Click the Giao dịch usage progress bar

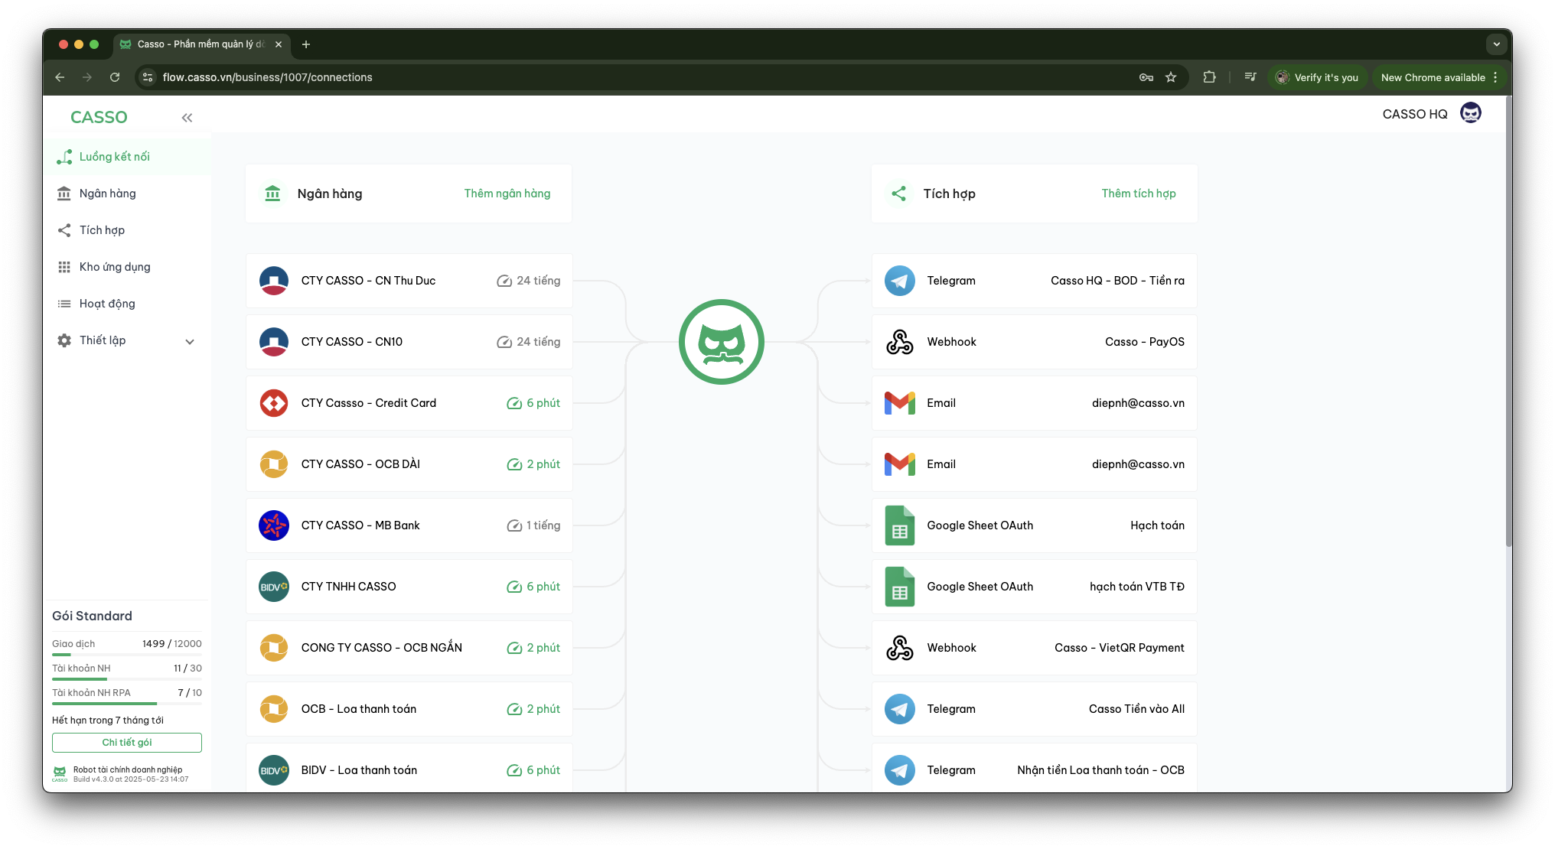(127, 655)
